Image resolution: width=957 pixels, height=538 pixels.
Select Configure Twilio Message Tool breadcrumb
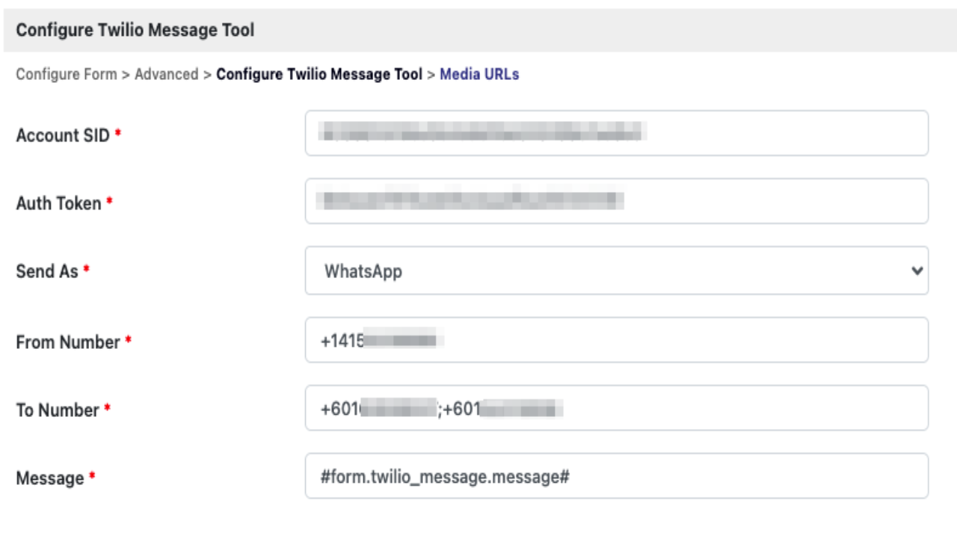pos(319,74)
